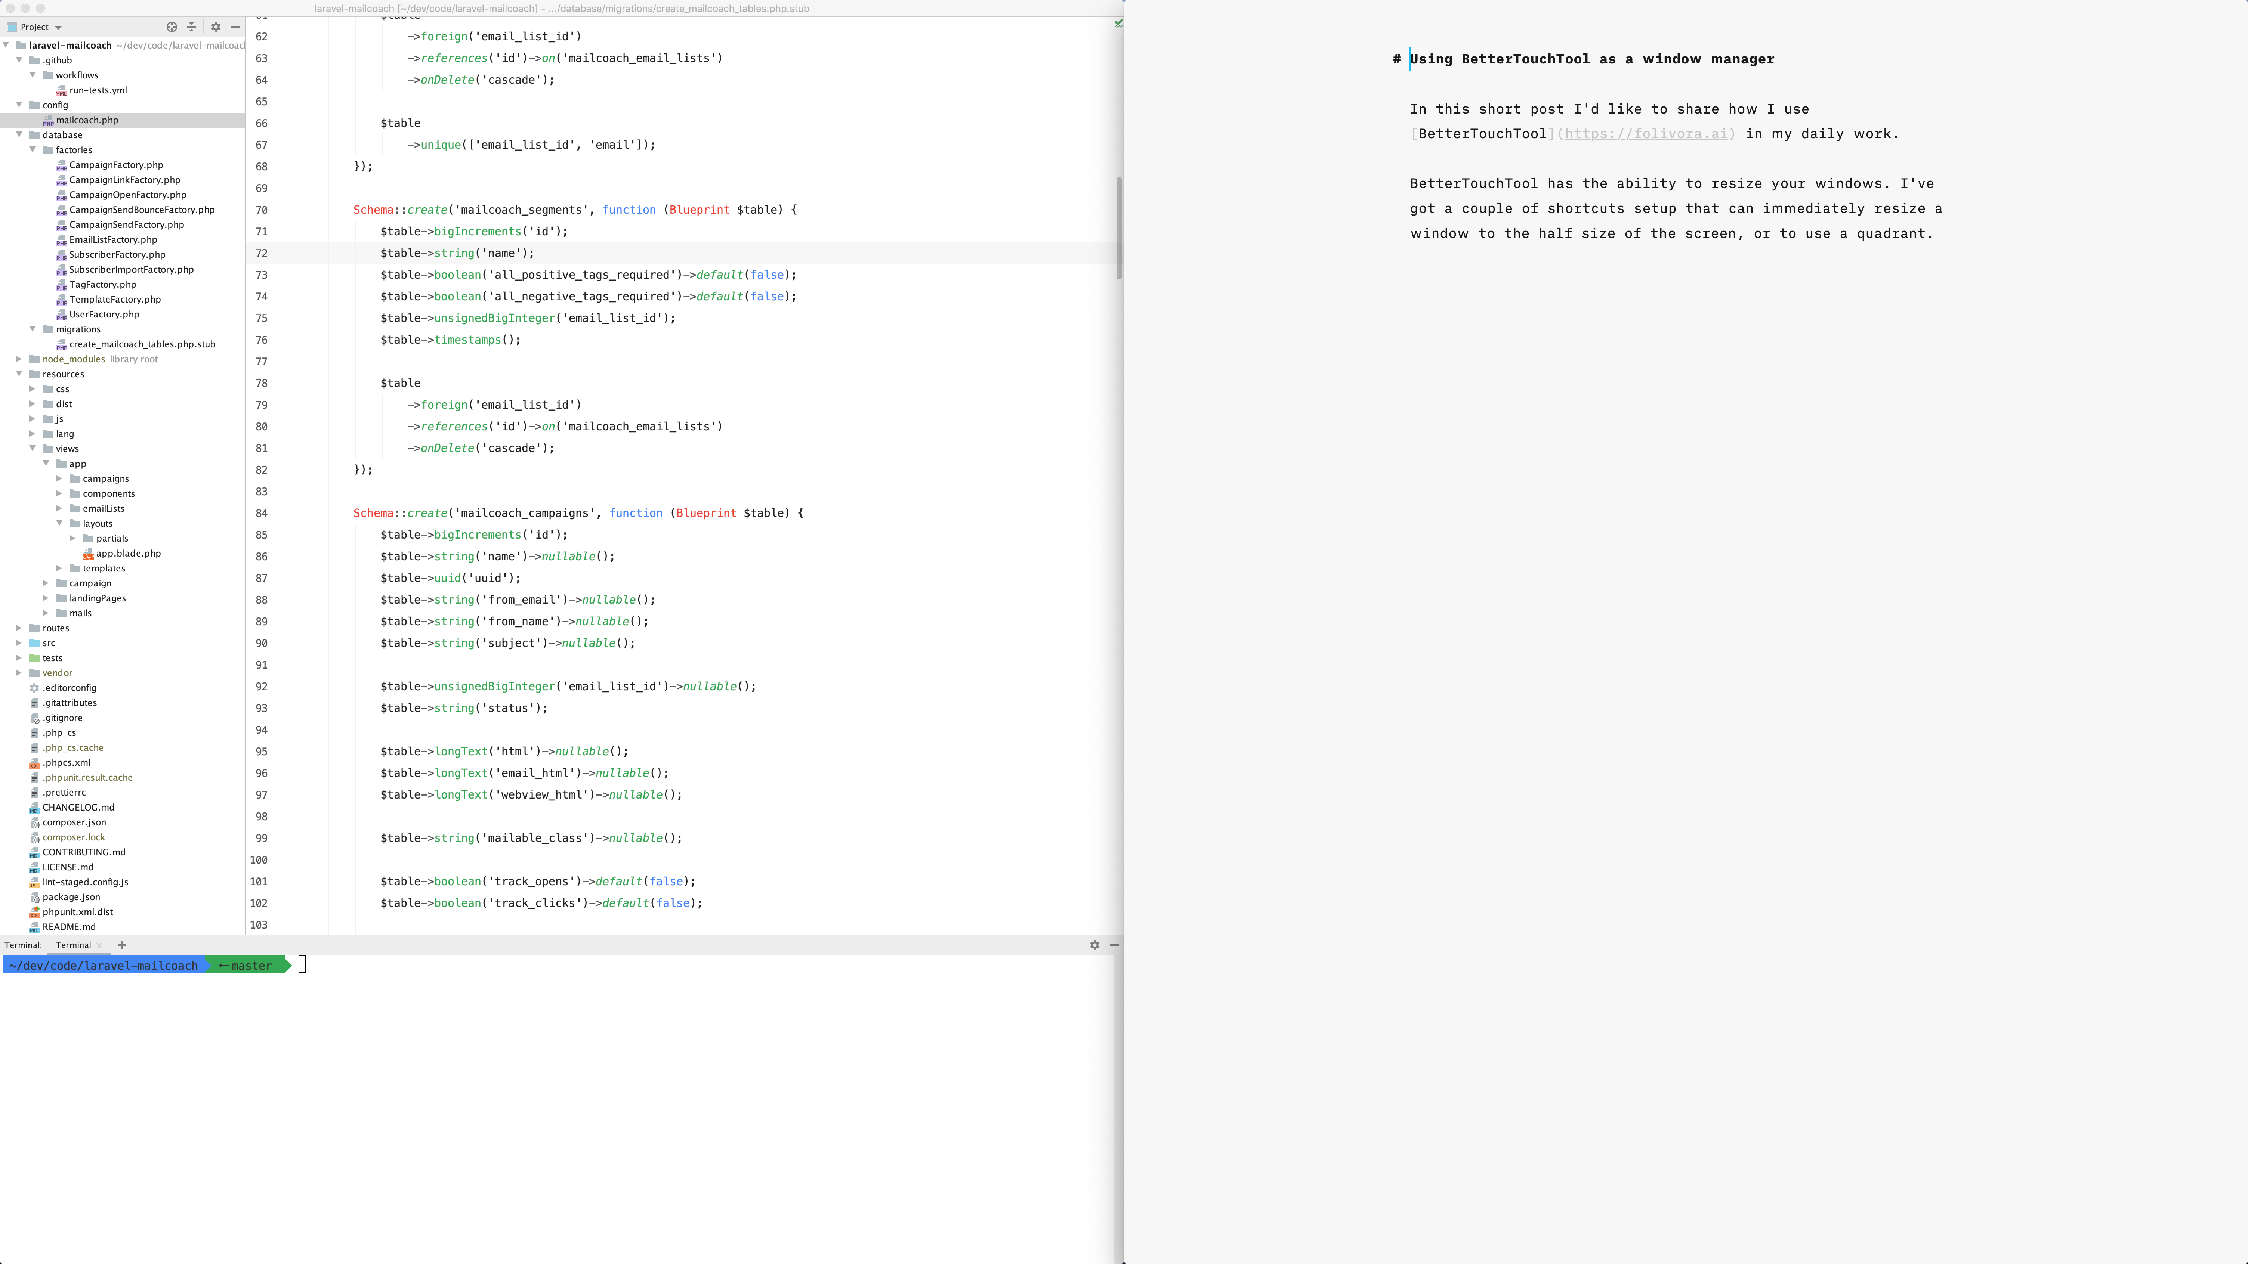Click the editor vertical scrollbar thumb
Screen dimensions: 2248x1264
[x=1119, y=228]
